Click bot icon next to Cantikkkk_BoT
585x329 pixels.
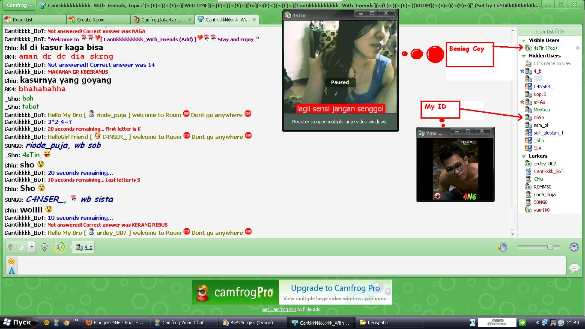[528, 171]
